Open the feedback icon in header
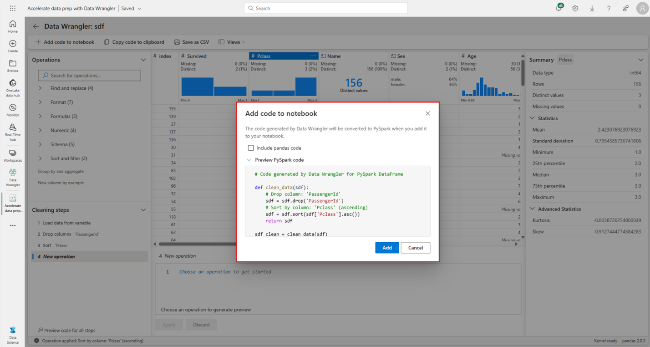Viewport: 650px width, 347px height. (x=626, y=8)
